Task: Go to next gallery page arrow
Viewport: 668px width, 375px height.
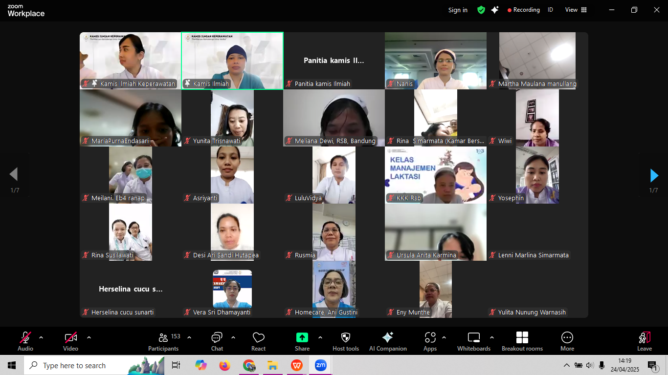Action: [654, 175]
